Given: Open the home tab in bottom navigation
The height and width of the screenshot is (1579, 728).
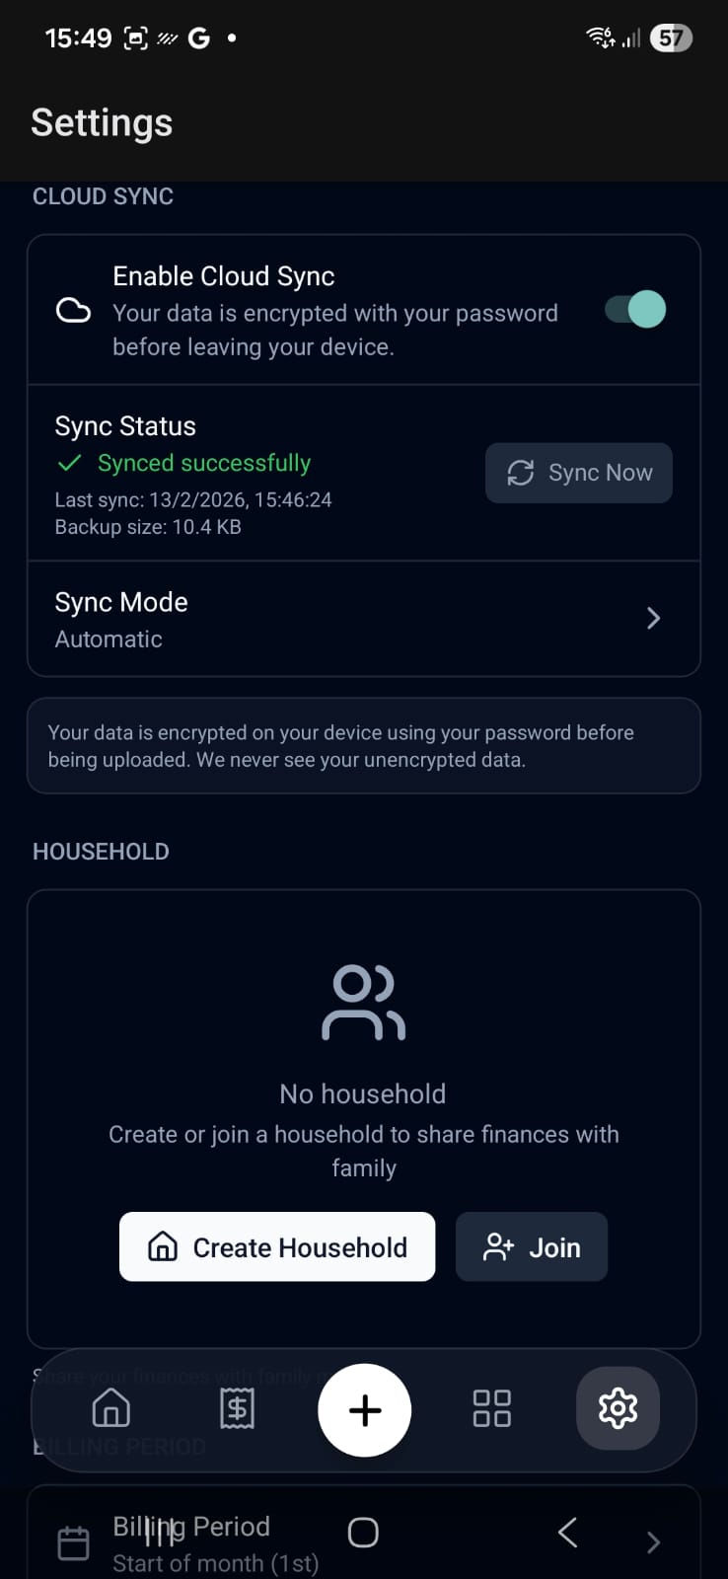Looking at the screenshot, I should click(110, 1408).
